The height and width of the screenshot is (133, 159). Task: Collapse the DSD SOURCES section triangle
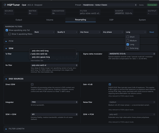point(6,79)
